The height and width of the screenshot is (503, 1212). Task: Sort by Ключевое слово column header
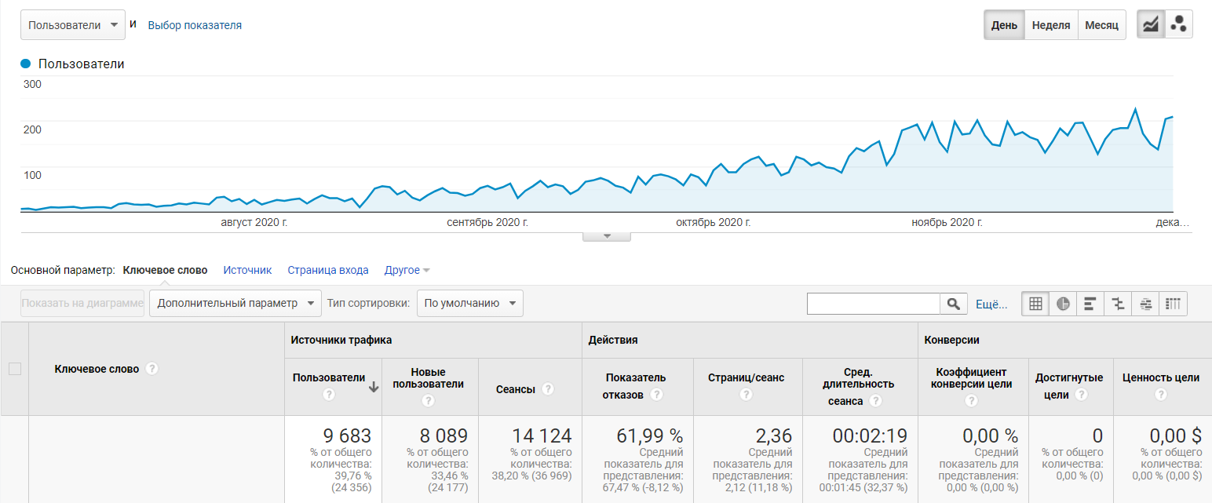pyautogui.click(x=97, y=369)
